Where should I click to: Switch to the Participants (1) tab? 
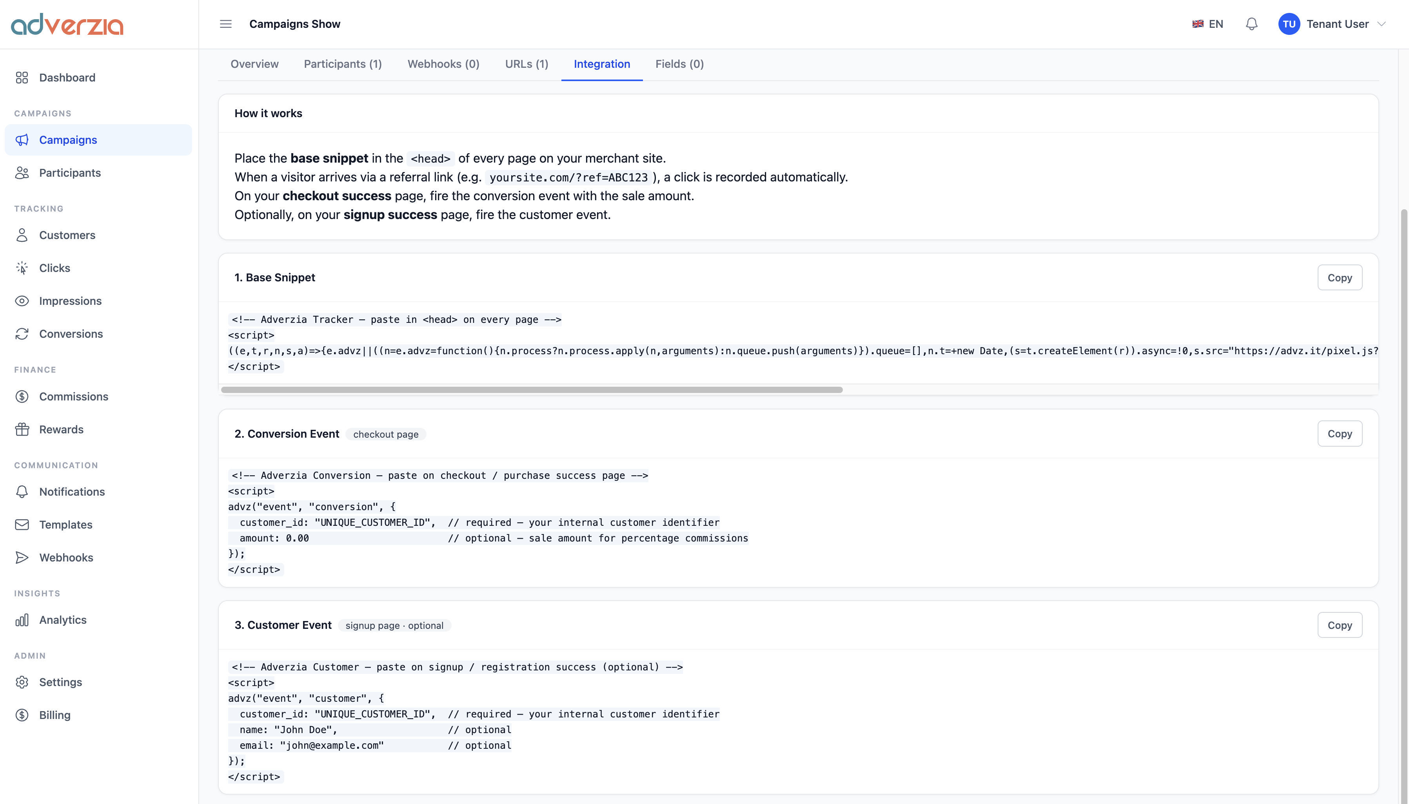click(343, 64)
